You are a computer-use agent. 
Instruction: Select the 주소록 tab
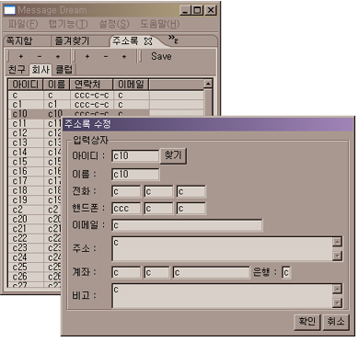coord(125,41)
